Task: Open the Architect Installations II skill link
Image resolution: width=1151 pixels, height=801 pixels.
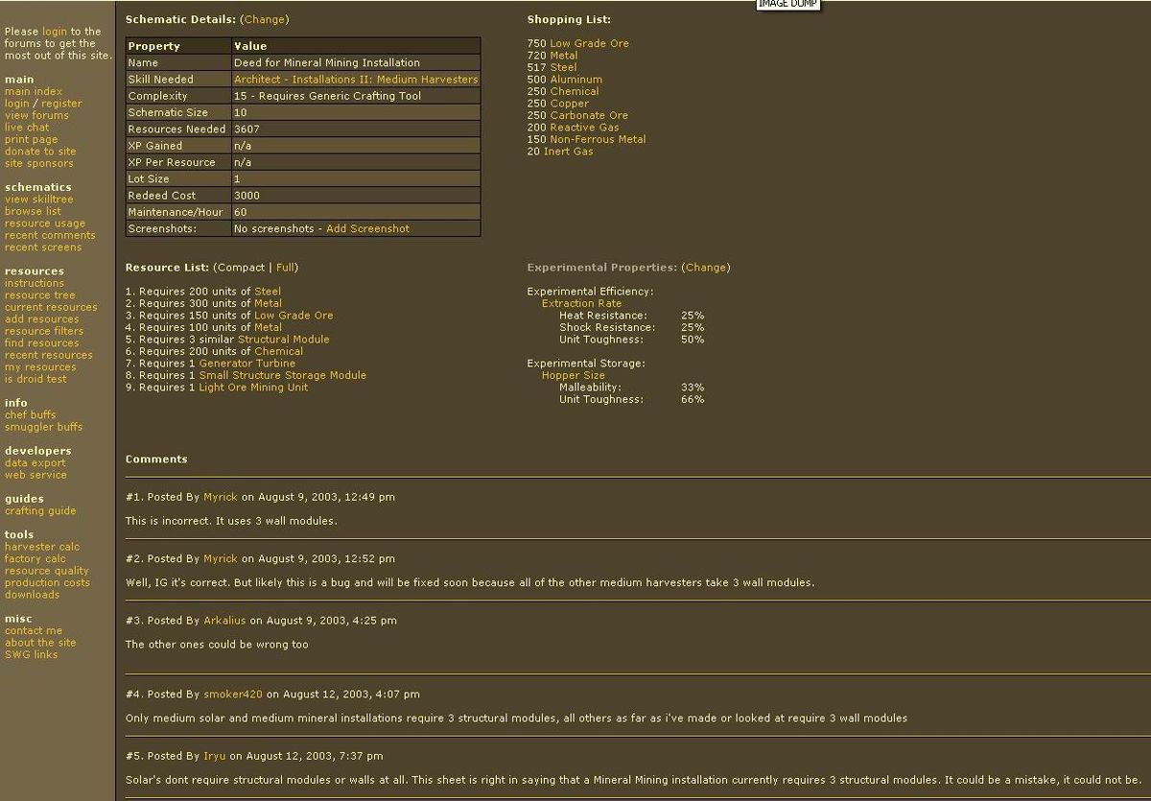Action: (355, 80)
